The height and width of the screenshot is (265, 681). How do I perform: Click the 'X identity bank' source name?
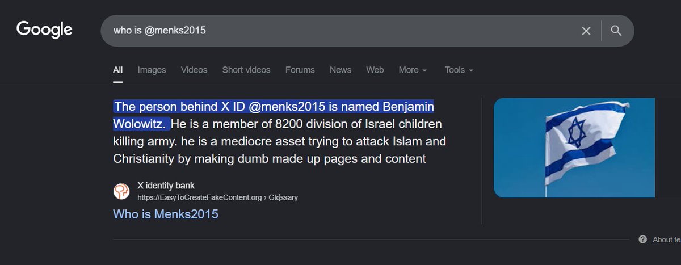(x=166, y=186)
